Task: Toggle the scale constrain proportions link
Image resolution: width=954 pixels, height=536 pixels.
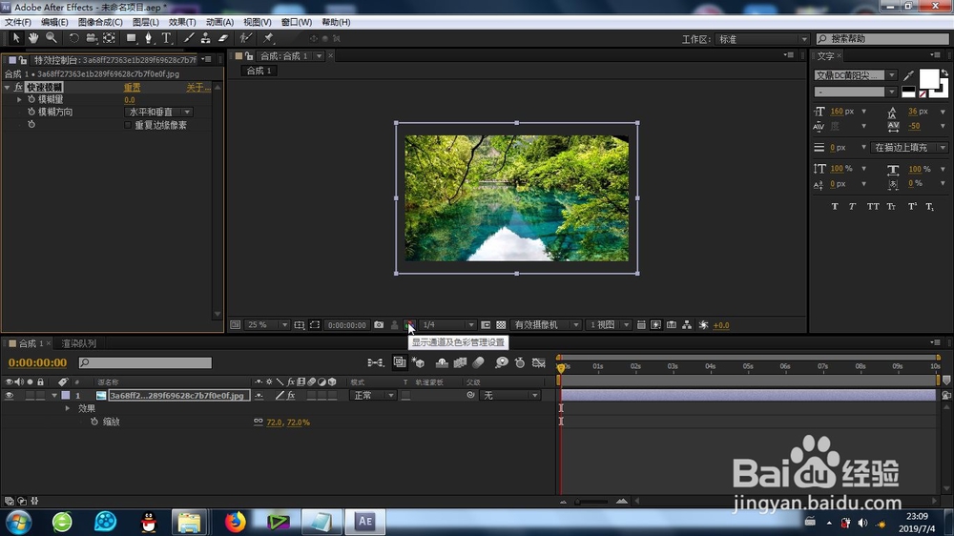Action: 259,421
